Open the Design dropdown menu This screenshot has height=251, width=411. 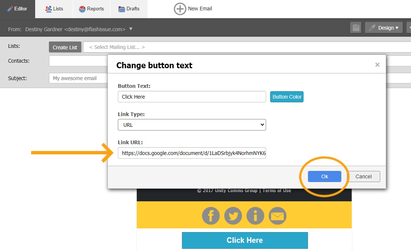click(384, 28)
